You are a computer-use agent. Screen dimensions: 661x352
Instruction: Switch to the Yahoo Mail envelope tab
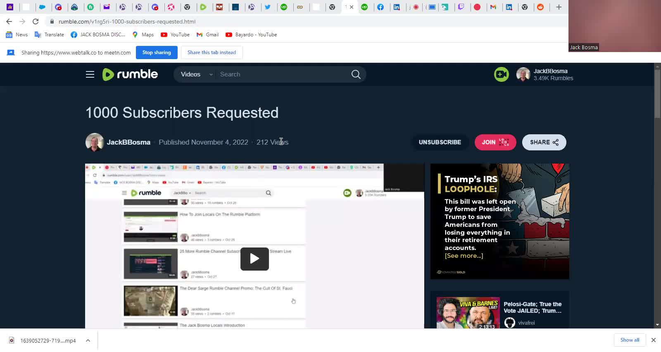click(x=107, y=7)
